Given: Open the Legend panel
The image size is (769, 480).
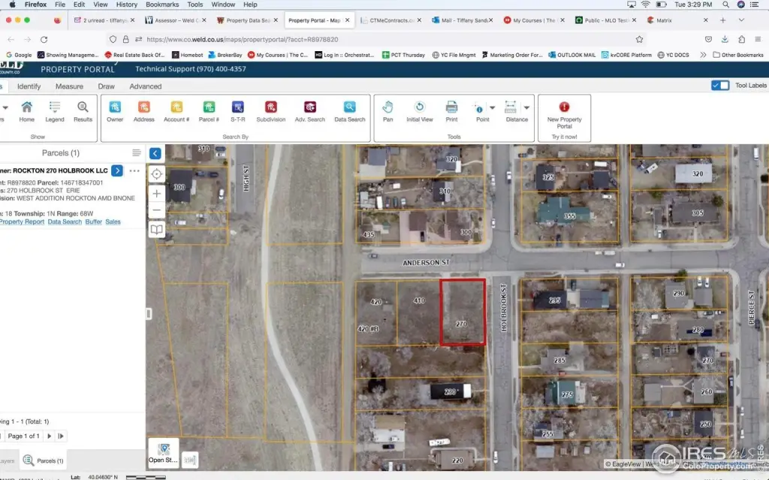Looking at the screenshot, I should click(x=55, y=110).
